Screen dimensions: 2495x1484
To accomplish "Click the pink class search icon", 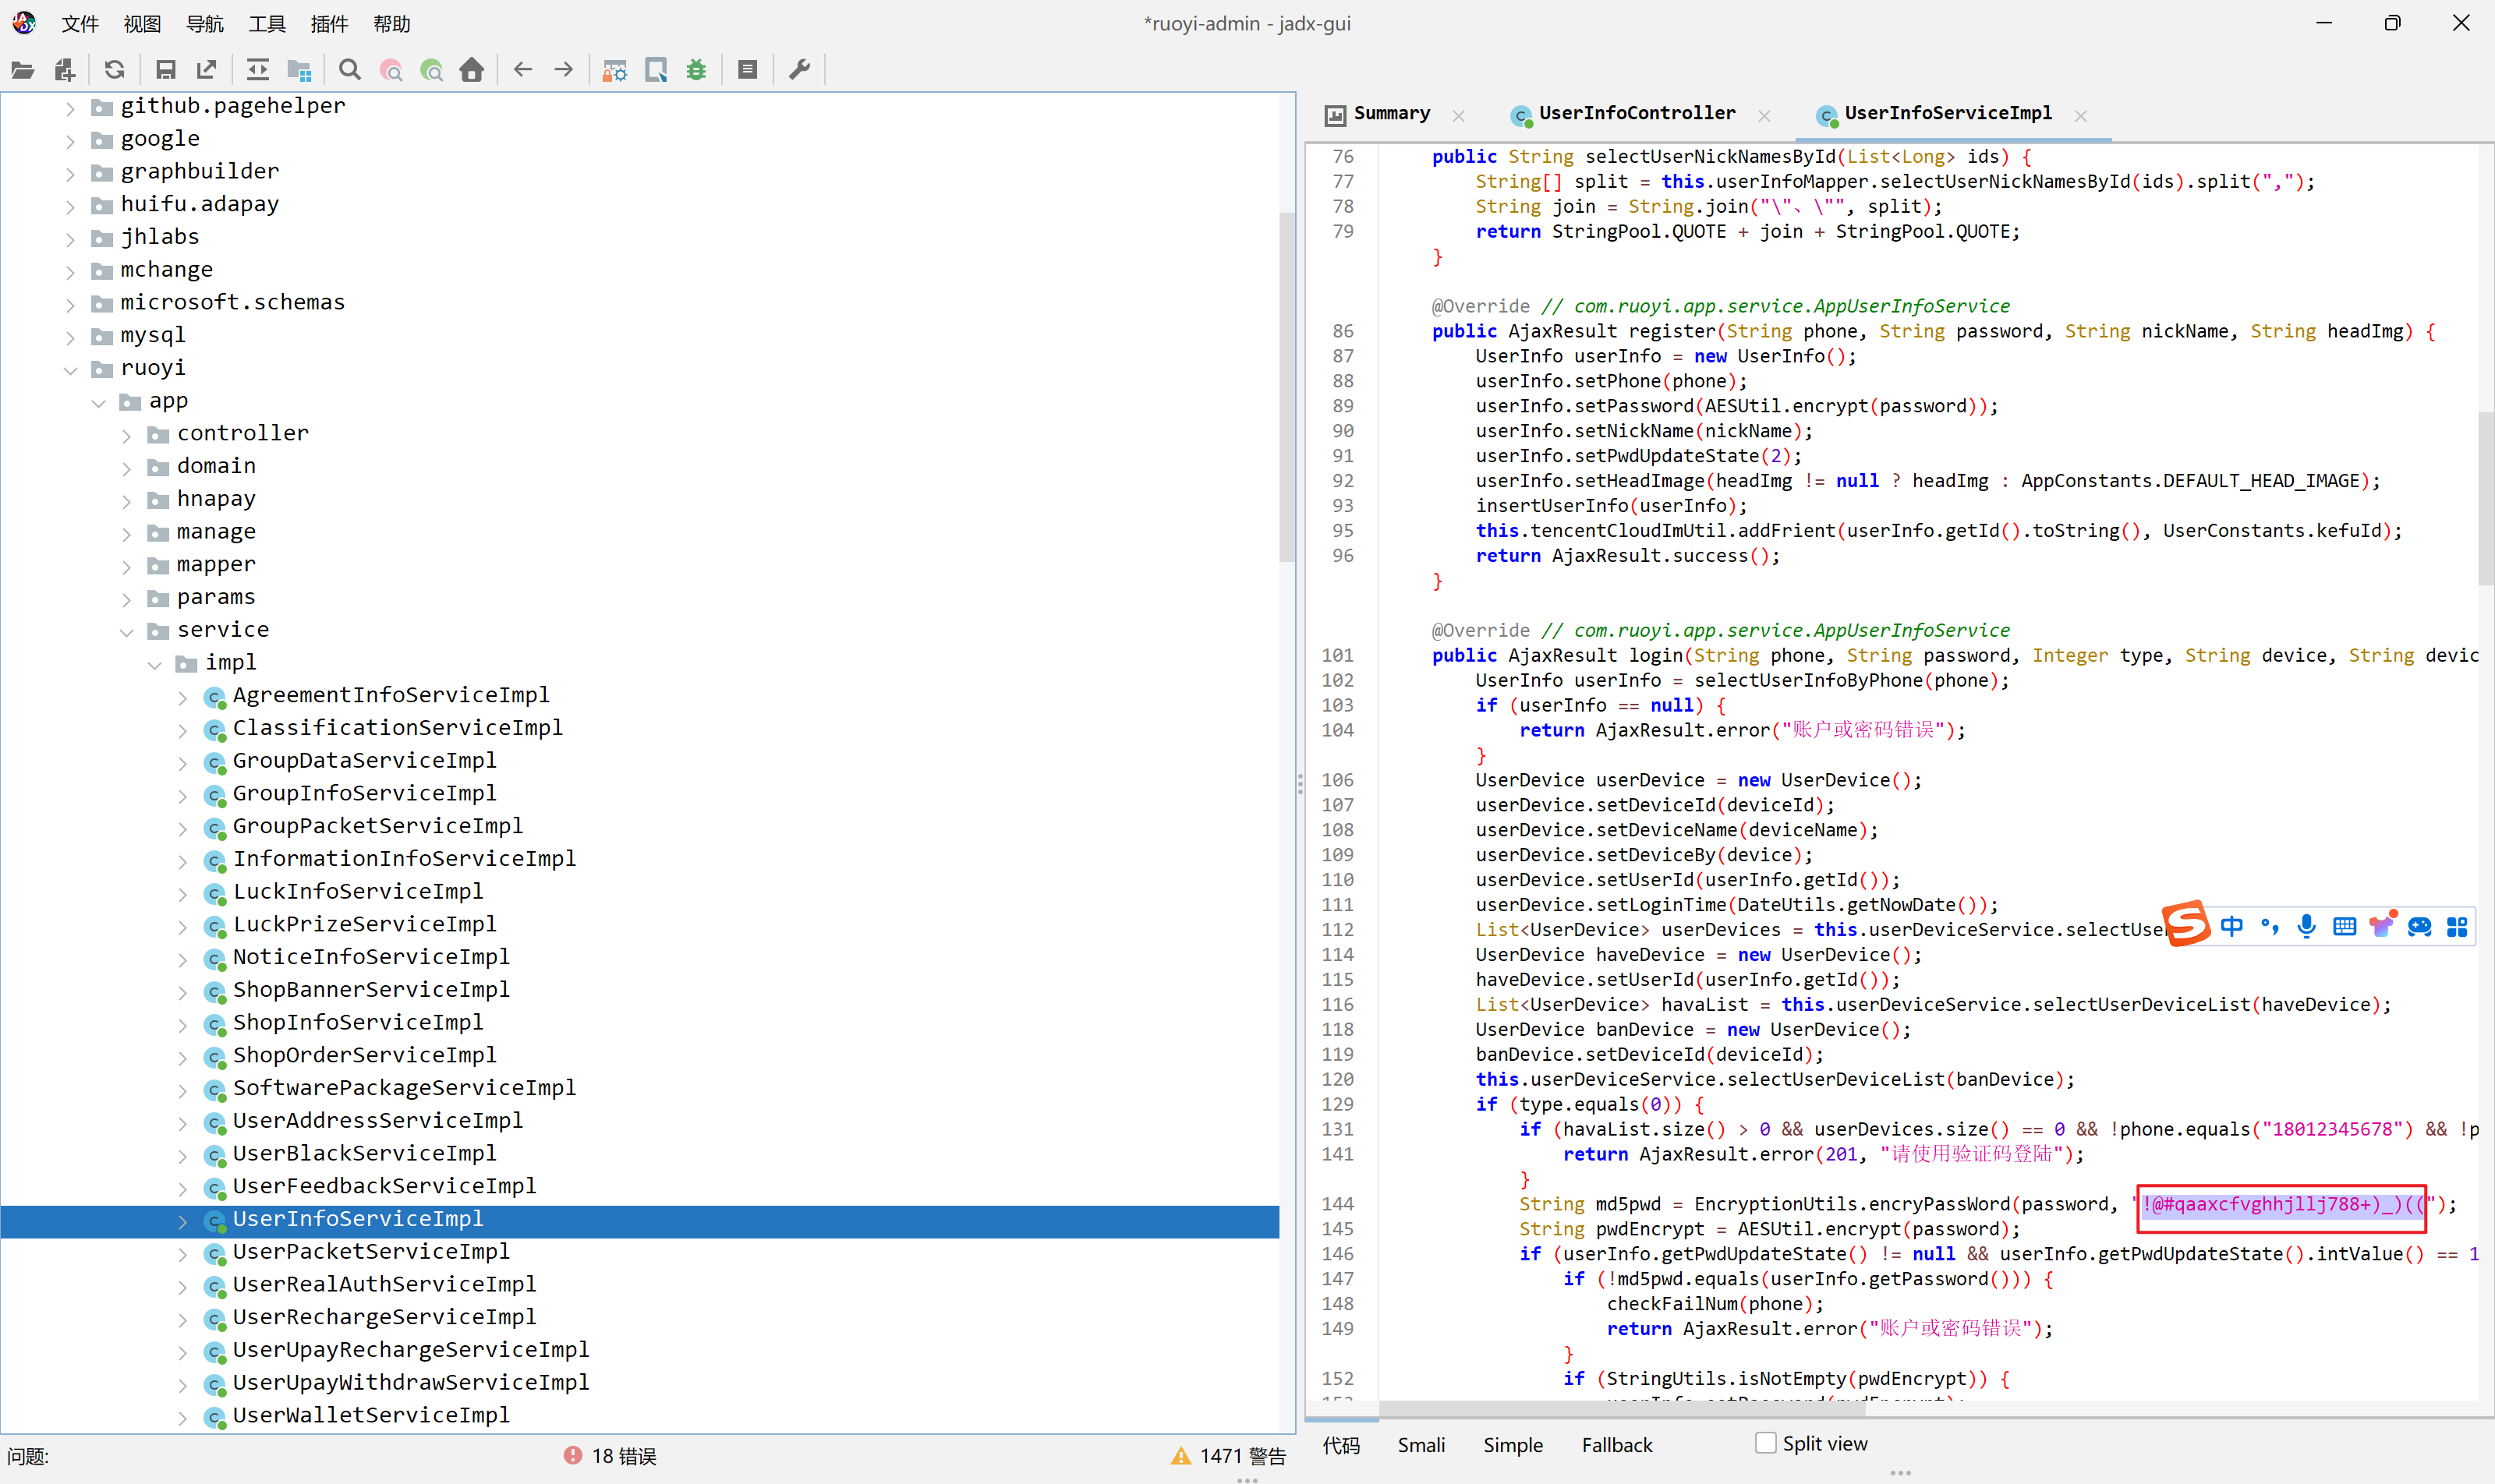I will 391,70.
